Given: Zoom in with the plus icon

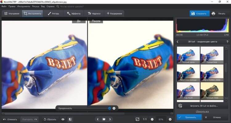Looking at the screenshot, I should pos(170,119).
